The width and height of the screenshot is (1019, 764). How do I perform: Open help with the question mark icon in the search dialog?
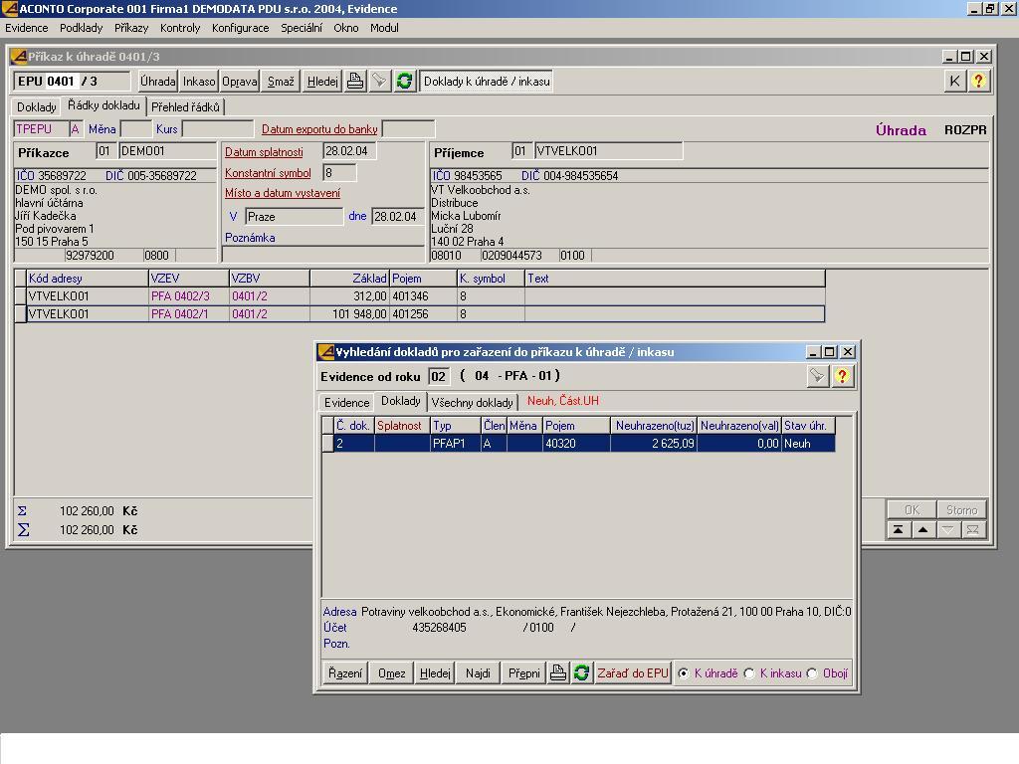[842, 376]
